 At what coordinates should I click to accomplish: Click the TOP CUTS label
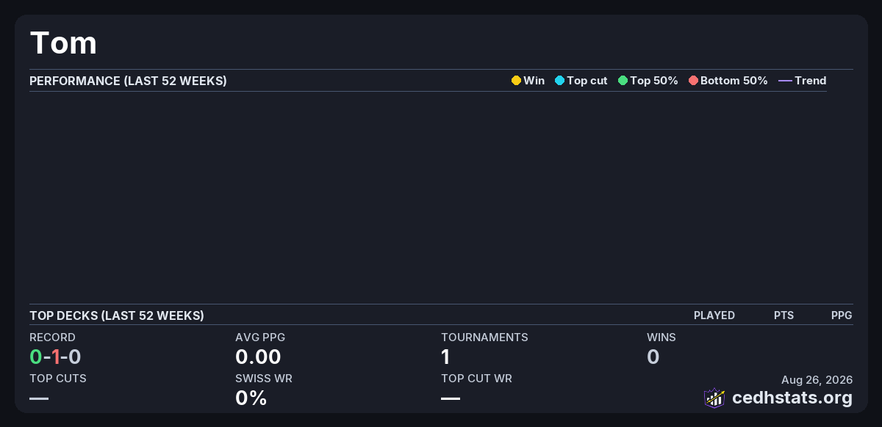click(58, 379)
